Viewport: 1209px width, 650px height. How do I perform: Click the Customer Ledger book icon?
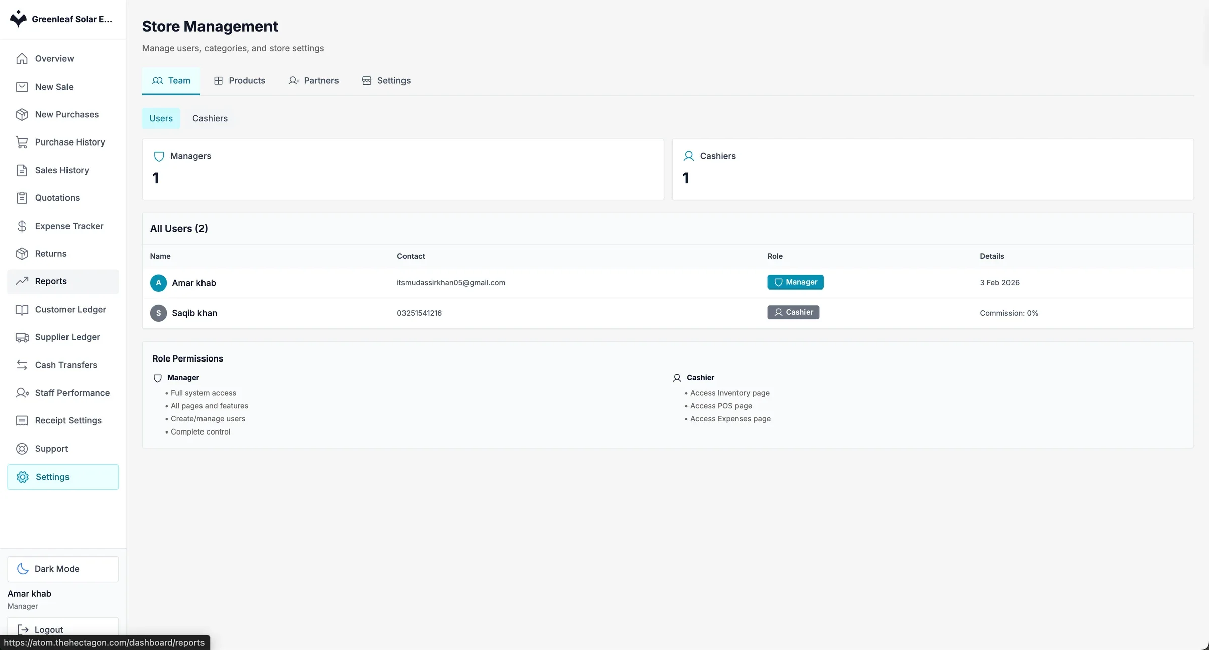(22, 310)
